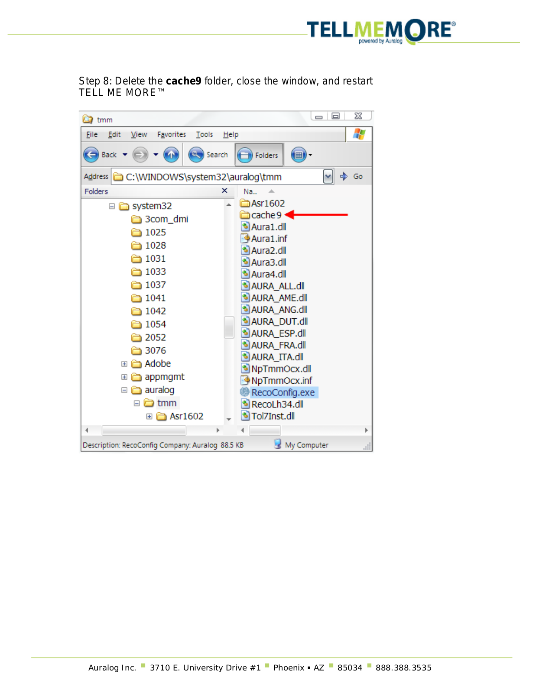Click the cache9 folder icon
The height and width of the screenshot is (693, 536).
pos(245,215)
